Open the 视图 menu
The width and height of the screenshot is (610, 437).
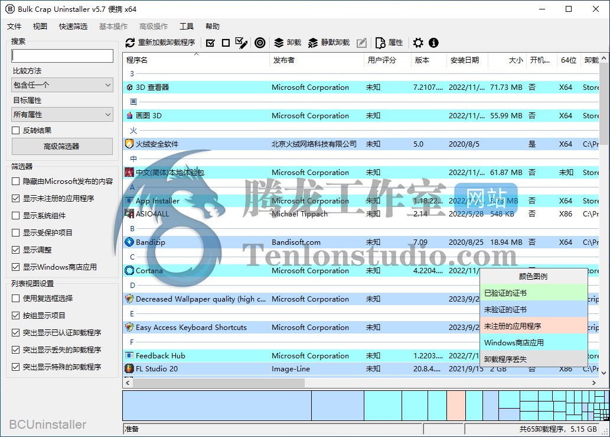pyautogui.click(x=40, y=27)
